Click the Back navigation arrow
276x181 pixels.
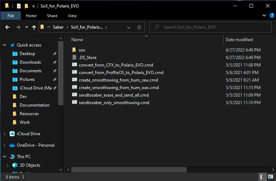point(8,27)
